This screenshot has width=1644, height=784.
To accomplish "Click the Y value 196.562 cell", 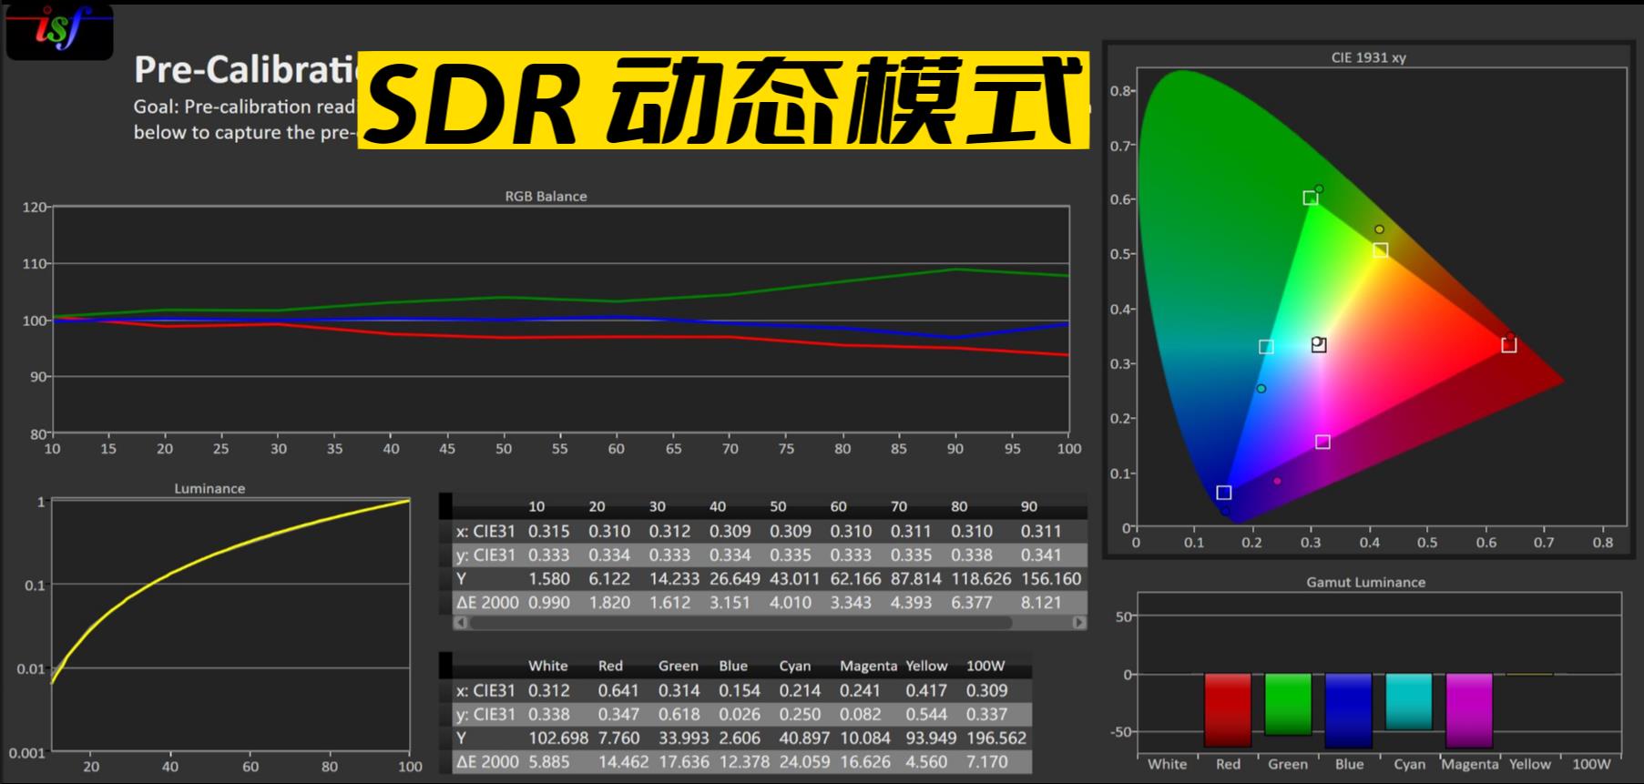I will click(x=996, y=738).
